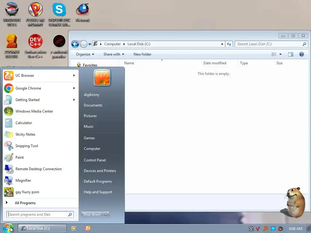Open Documents from Start menu
Screen dimensions: 311x233
pyautogui.click(x=93, y=105)
